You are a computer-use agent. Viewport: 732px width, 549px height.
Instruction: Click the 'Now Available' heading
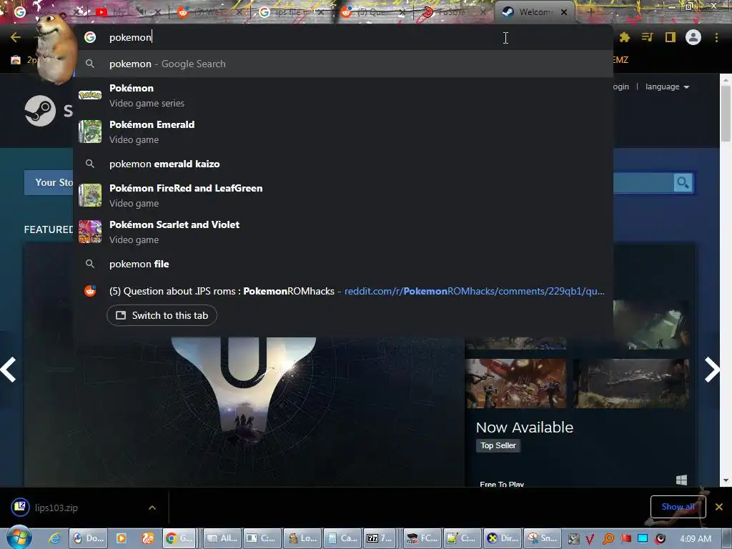(x=524, y=427)
